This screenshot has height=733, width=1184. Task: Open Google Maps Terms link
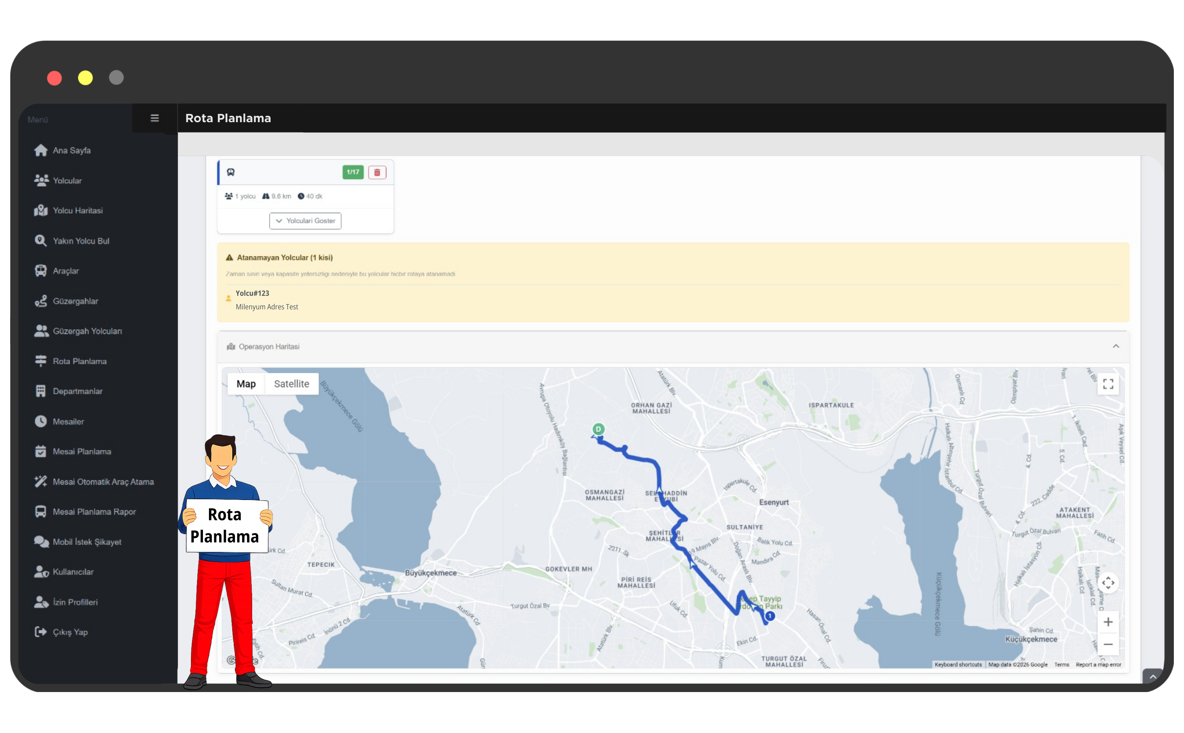[x=1061, y=665]
